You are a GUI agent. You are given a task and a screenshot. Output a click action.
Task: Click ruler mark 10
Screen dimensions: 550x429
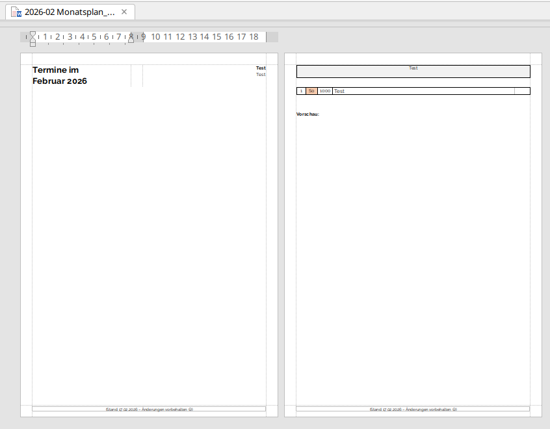[155, 37]
